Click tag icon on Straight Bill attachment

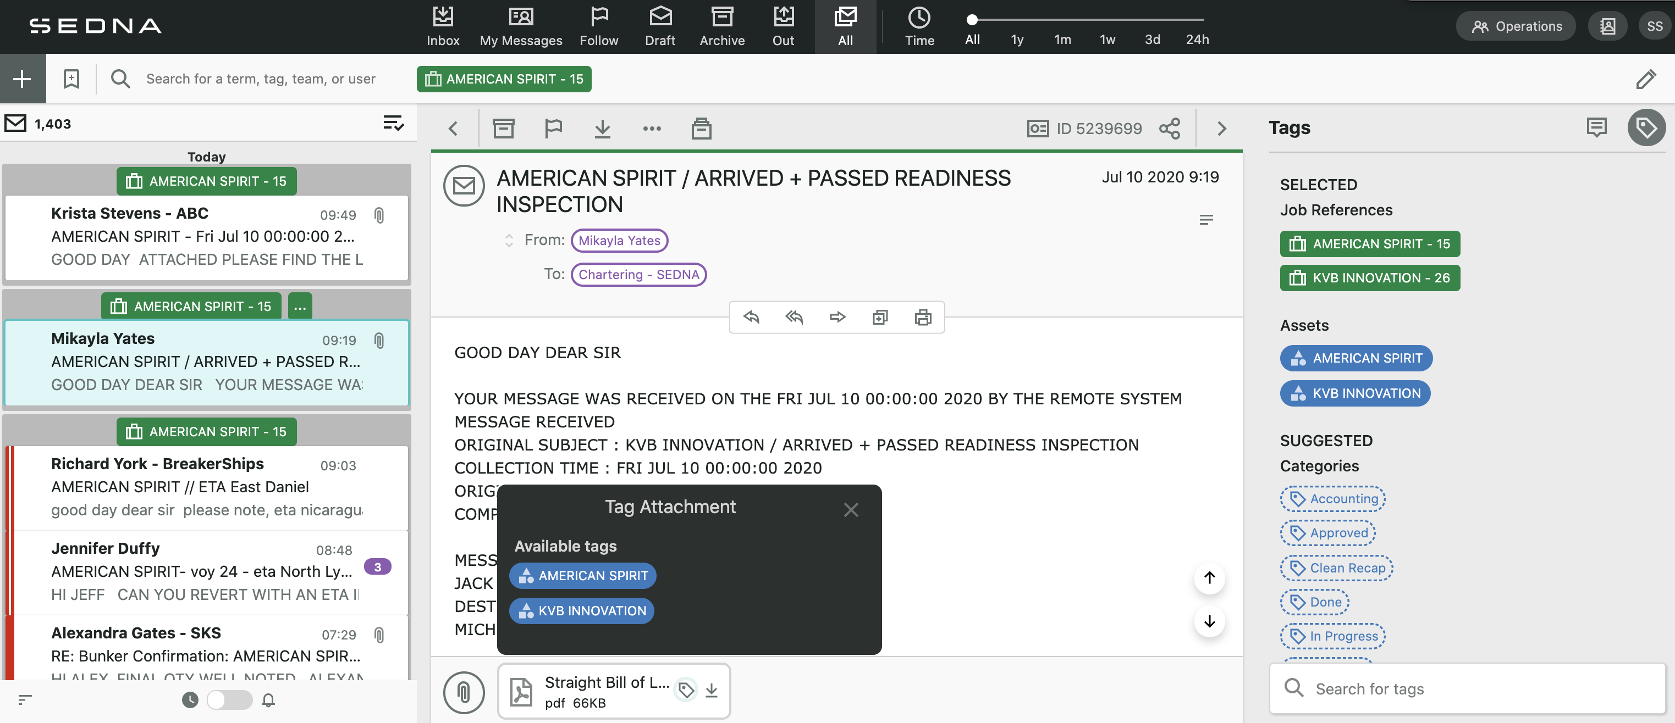click(x=686, y=690)
